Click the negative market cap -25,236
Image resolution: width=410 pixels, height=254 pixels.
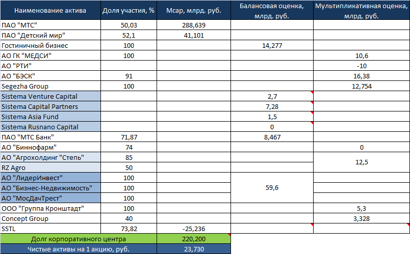click(193, 229)
